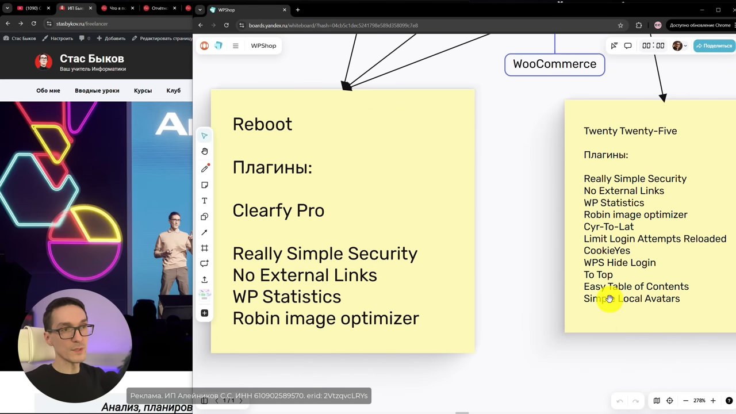This screenshot has height=414, width=736.
Task: Select the WooCommerce node on whiteboard
Action: click(x=554, y=64)
